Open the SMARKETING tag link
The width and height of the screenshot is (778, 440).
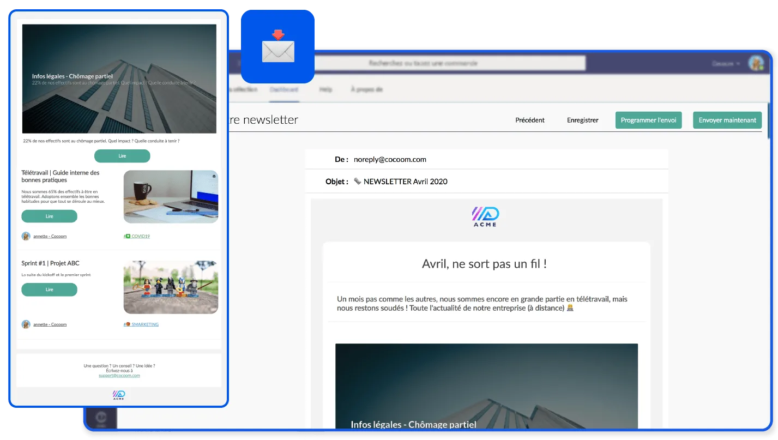coord(141,324)
